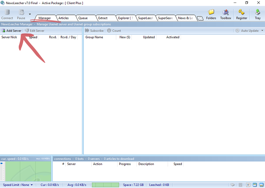The image size is (265, 188).
Task: Click the Rcvd. / Day column header
Action: (x=68, y=37)
